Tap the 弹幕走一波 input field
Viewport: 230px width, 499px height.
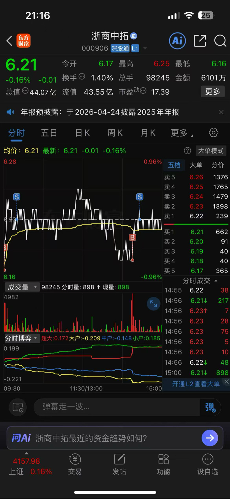click(117, 407)
